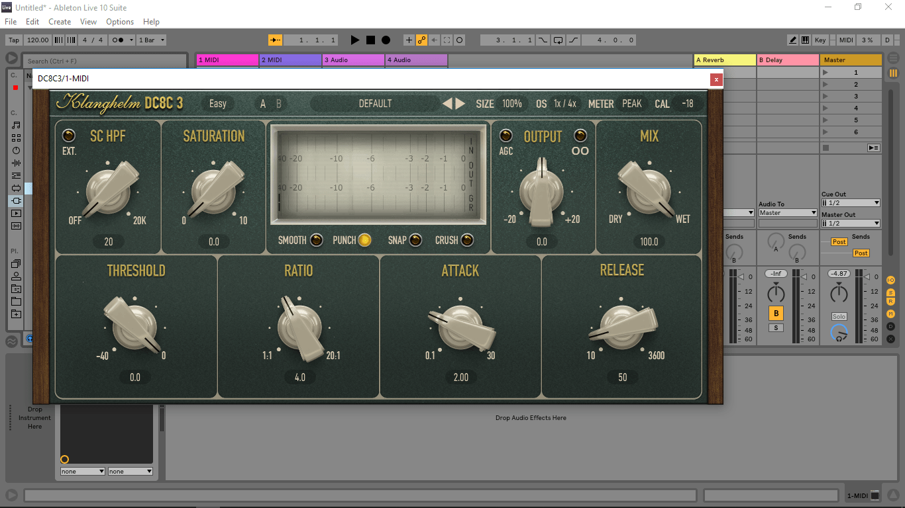Open the Create menu
The height and width of the screenshot is (508, 905).
(x=60, y=22)
